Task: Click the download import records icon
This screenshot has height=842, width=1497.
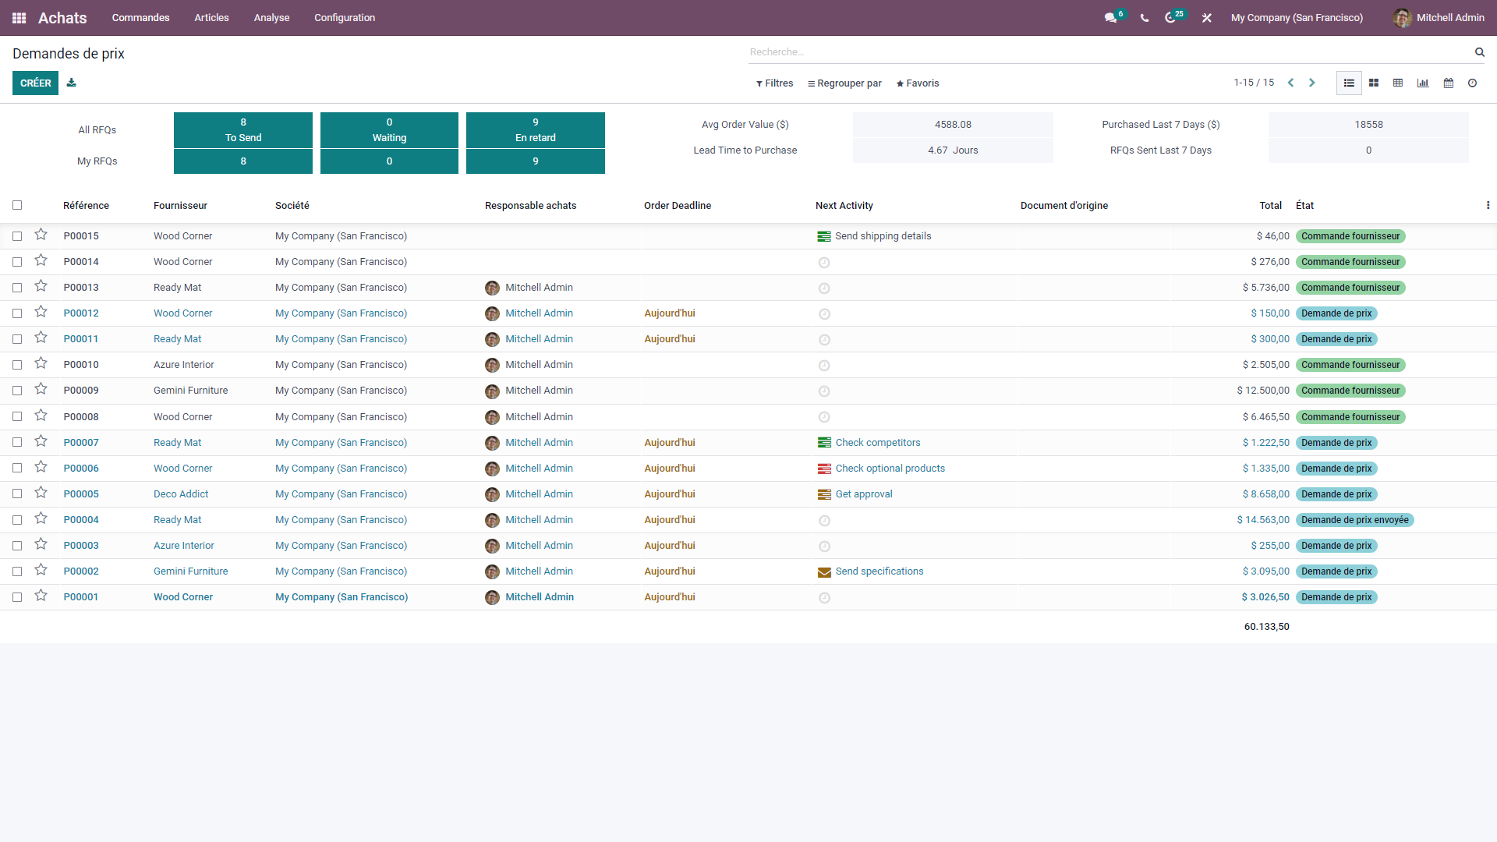Action: point(72,83)
